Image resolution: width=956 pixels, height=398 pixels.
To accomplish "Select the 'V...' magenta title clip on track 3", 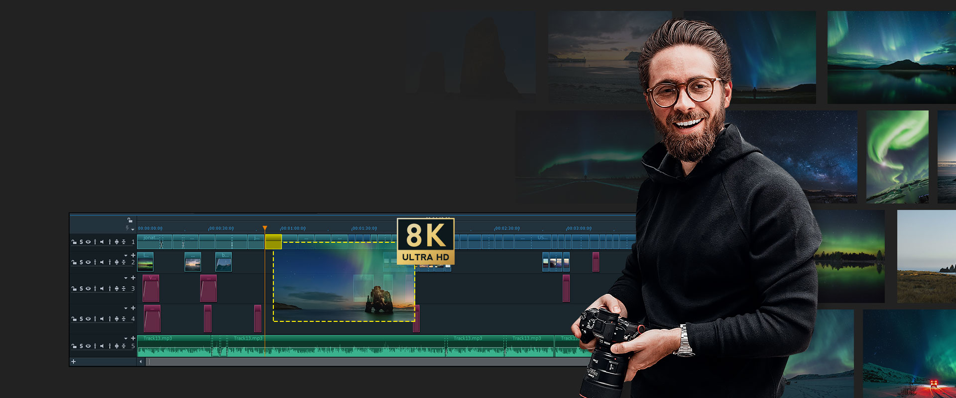I will tap(151, 288).
